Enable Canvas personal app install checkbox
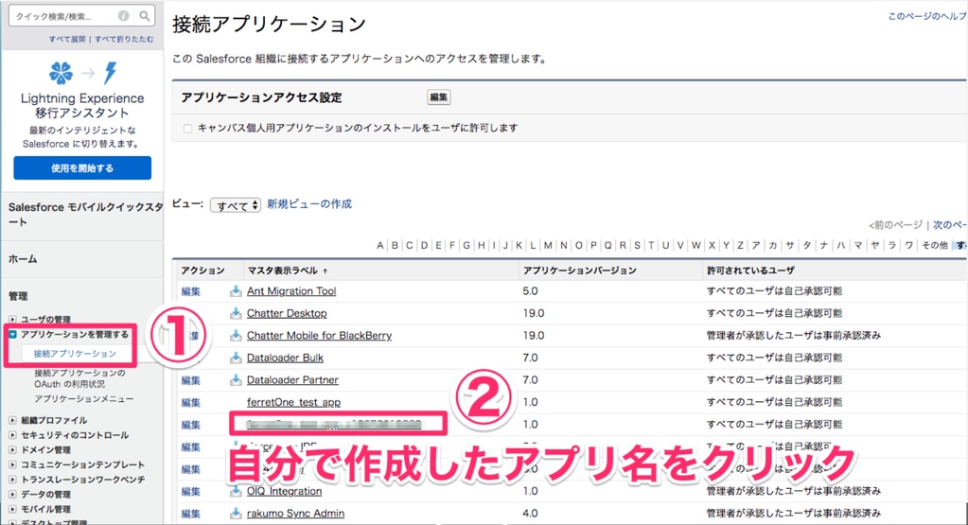Viewport: 968px width, 525px height. (187, 129)
